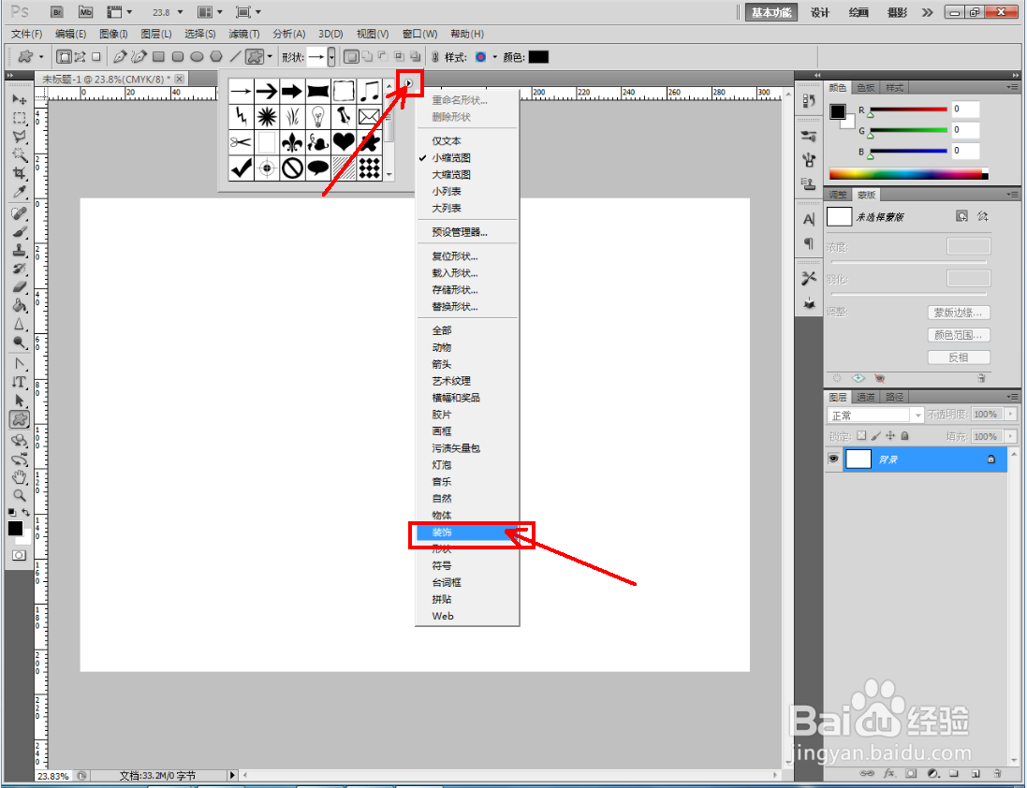The height and width of the screenshot is (788, 1027).
Task: Toggle lock all padlock in Layers panel
Action: tap(904, 436)
